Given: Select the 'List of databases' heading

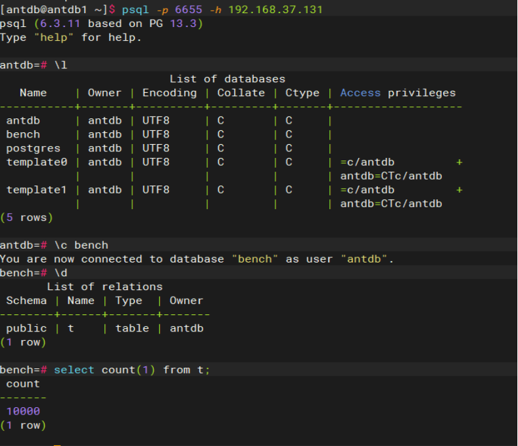Looking at the screenshot, I should (x=227, y=79).
